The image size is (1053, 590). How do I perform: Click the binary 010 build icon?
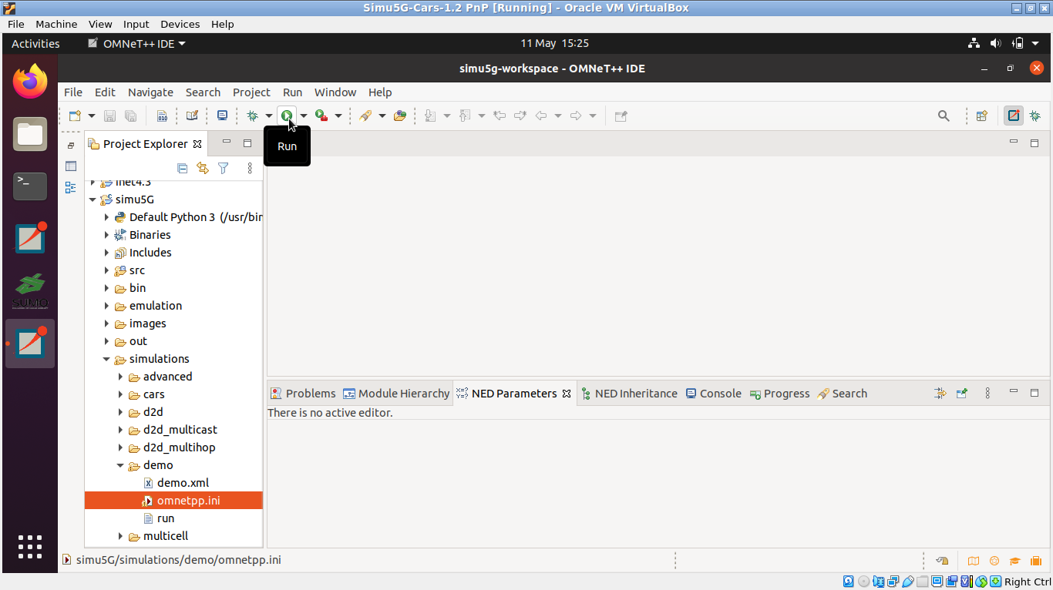point(162,116)
